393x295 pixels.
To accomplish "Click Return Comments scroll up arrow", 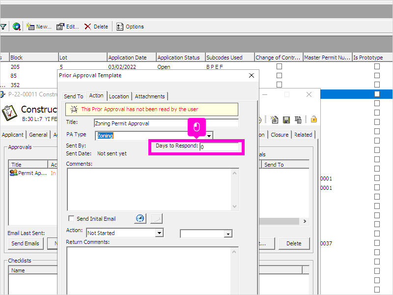I will point(234,252).
